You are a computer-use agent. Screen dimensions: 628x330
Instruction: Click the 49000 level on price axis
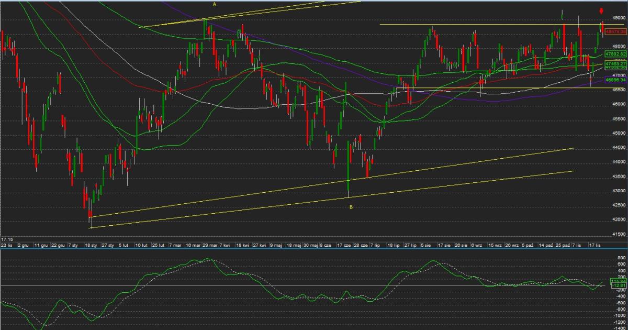point(619,17)
